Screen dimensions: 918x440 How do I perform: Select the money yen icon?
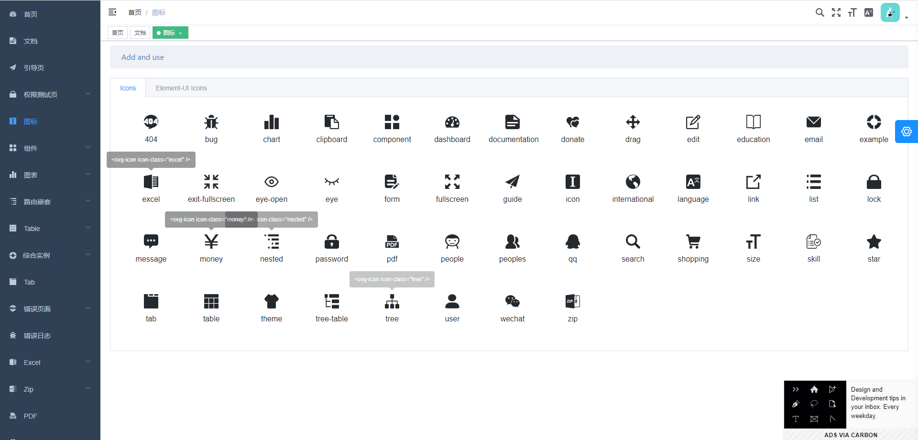[211, 242]
